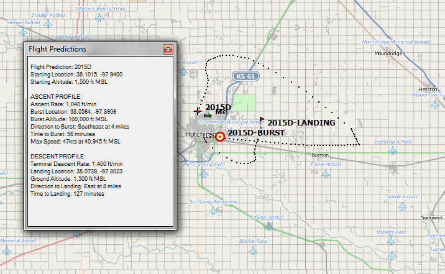Click the Hutchinson city label
This screenshot has height=274, width=445.
pyautogui.click(x=200, y=134)
